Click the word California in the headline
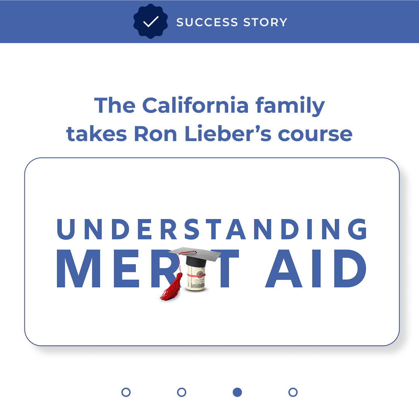The image size is (419, 420). tap(195, 105)
